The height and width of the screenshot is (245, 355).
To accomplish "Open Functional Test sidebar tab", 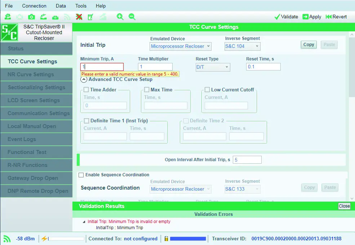I will [x=36, y=152].
